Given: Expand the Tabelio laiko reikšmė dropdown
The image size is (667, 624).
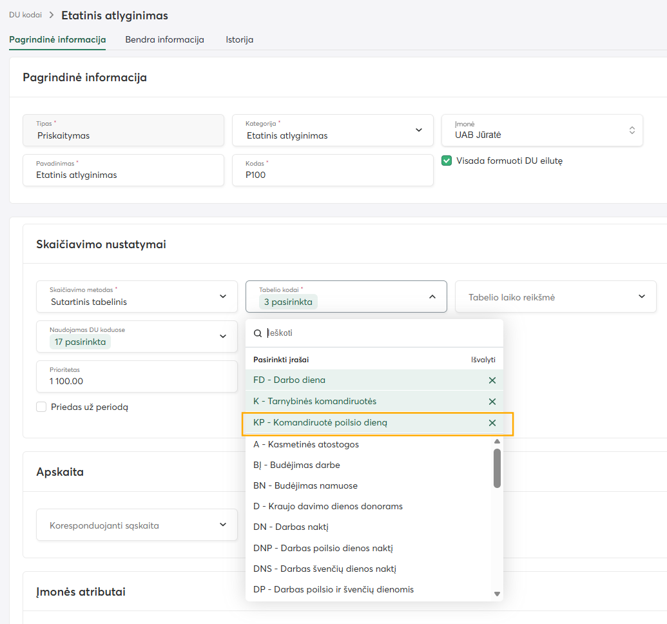Looking at the screenshot, I should [x=556, y=297].
